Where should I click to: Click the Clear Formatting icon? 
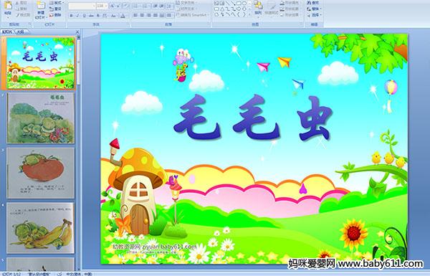click(x=125, y=6)
